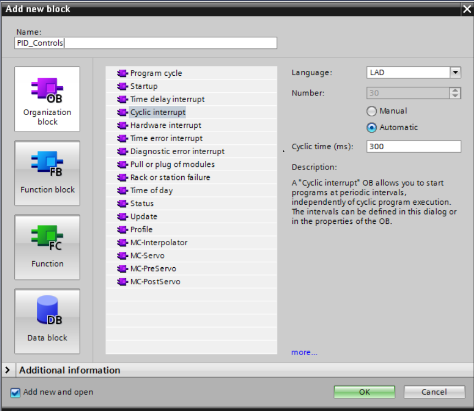The height and width of the screenshot is (411, 474).
Task: Click the Cancel button
Action: click(434, 392)
